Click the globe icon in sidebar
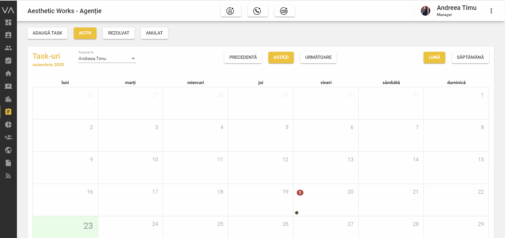This screenshot has width=505, height=238. [x=8, y=150]
